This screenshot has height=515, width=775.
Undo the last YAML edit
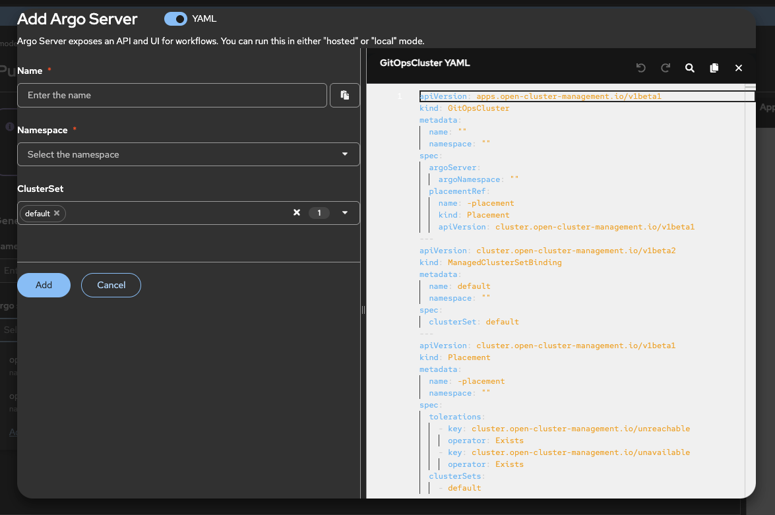click(x=640, y=68)
